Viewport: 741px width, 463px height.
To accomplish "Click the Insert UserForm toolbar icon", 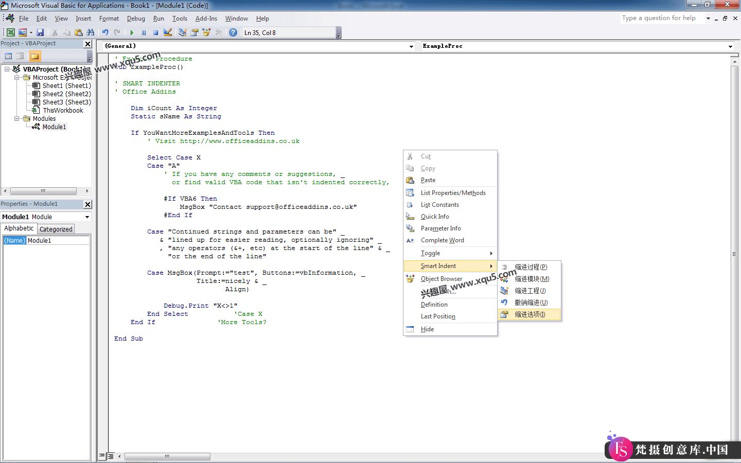I will pos(23,32).
